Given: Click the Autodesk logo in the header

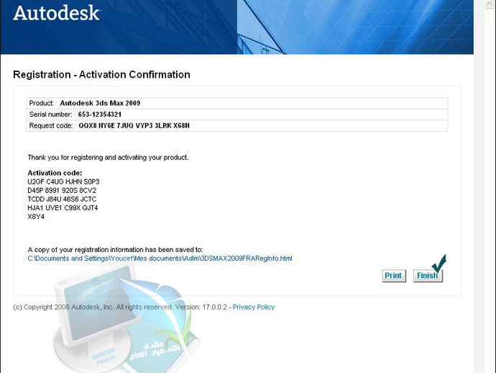Looking at the screenshot, I should (56, 13).
